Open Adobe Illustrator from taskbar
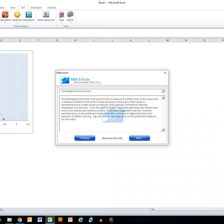Screen dimensions: 224x224 click(x=60, y=220)
